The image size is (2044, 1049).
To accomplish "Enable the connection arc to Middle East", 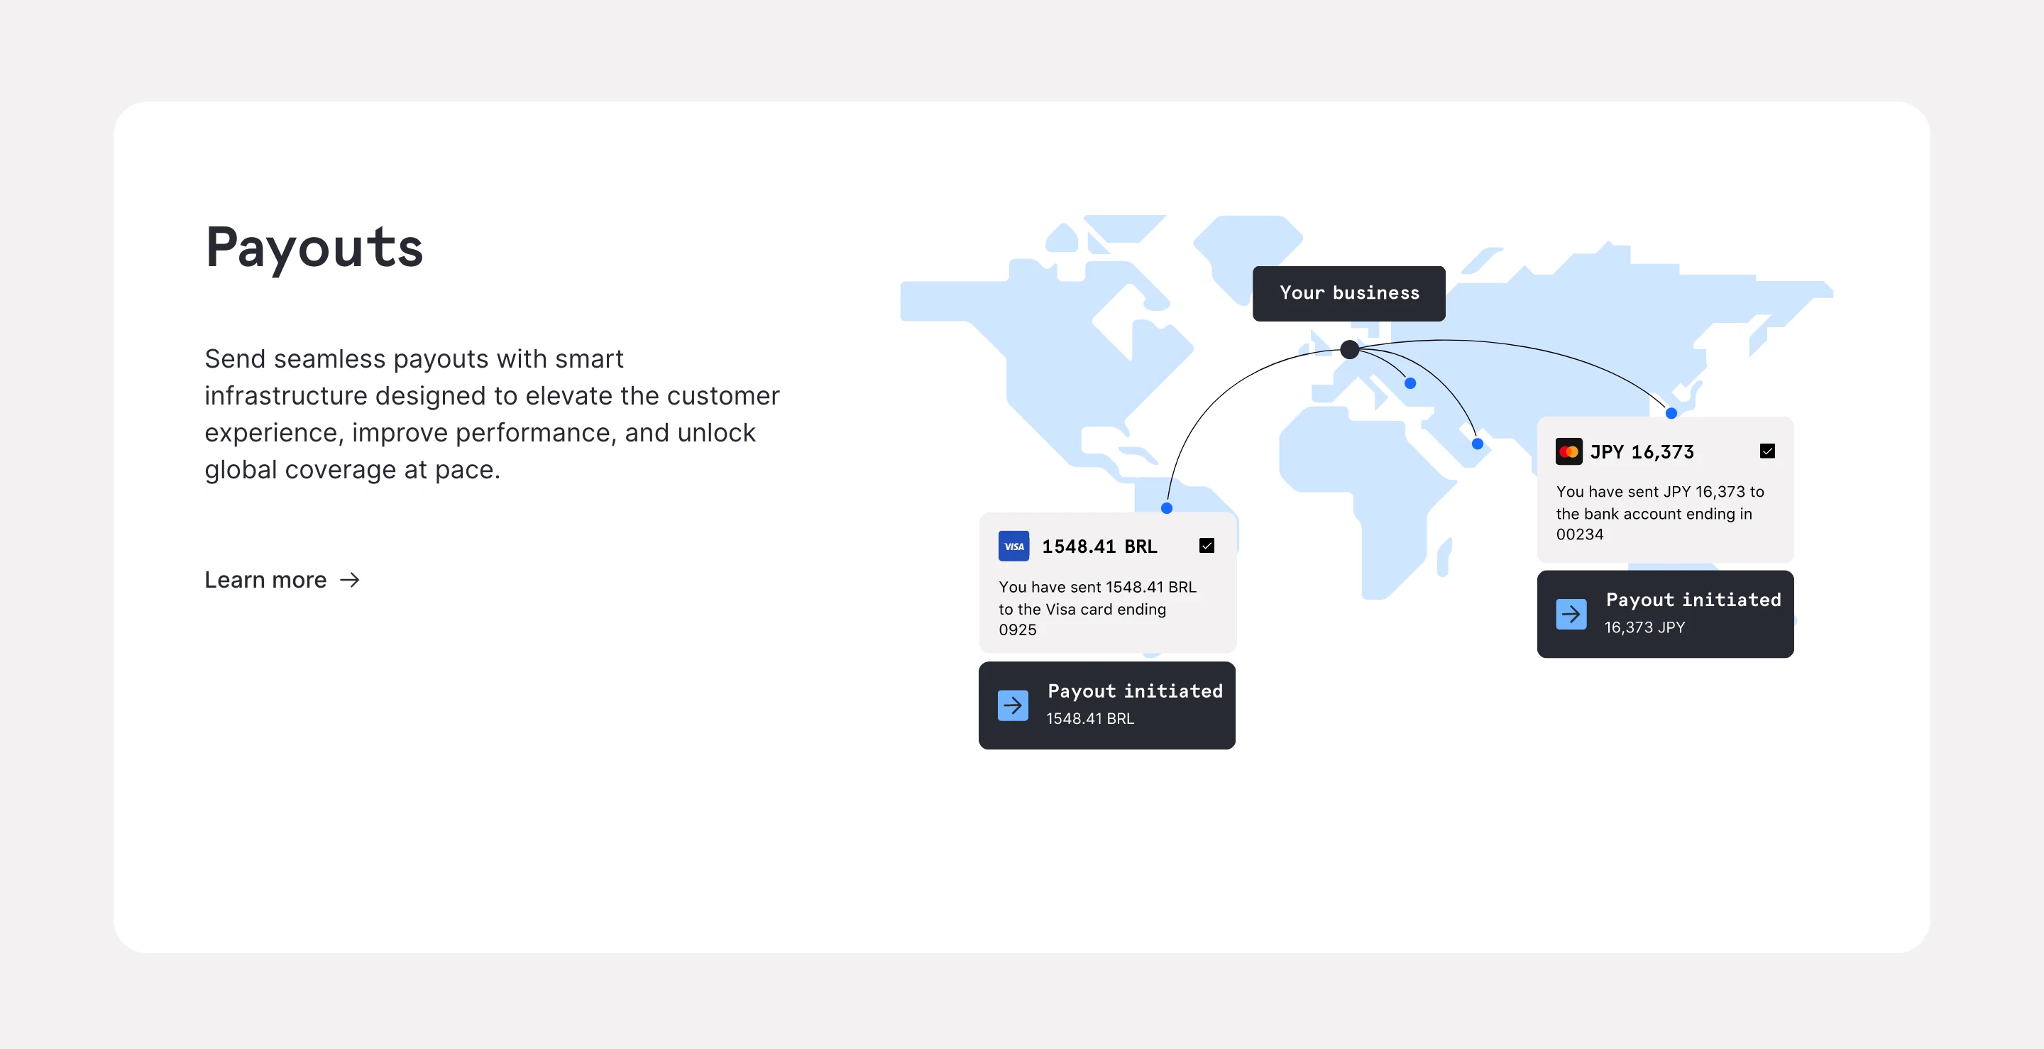I will pos(1476,444).
